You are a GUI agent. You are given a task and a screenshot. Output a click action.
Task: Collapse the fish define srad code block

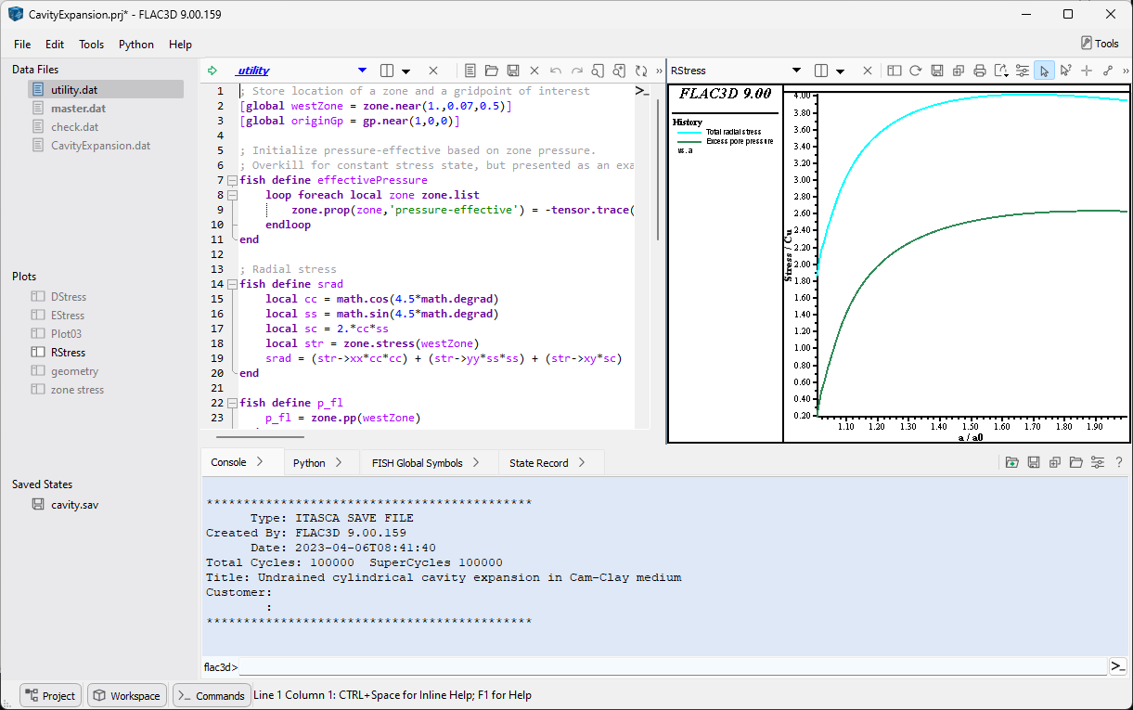pyautogui.click(x=231, y=284)
